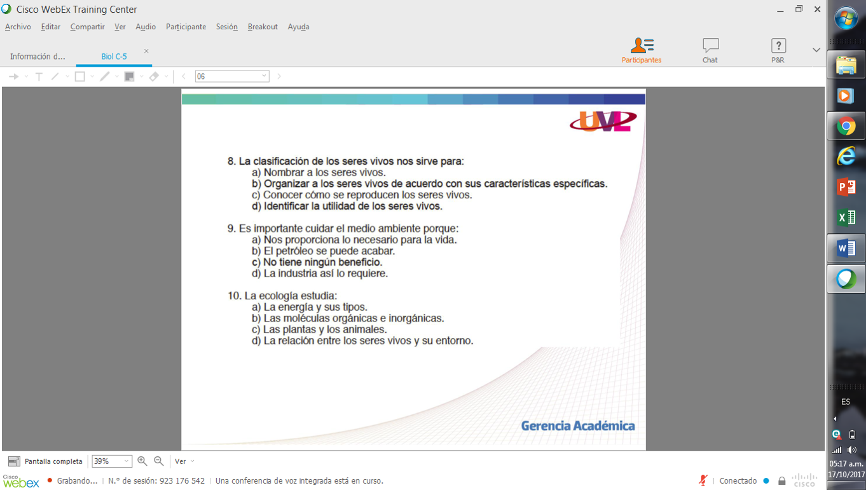The height and width of the screenshot is (490, 866).
Task: Click the muted microphone status icon
Action: (x=703, y=480)
